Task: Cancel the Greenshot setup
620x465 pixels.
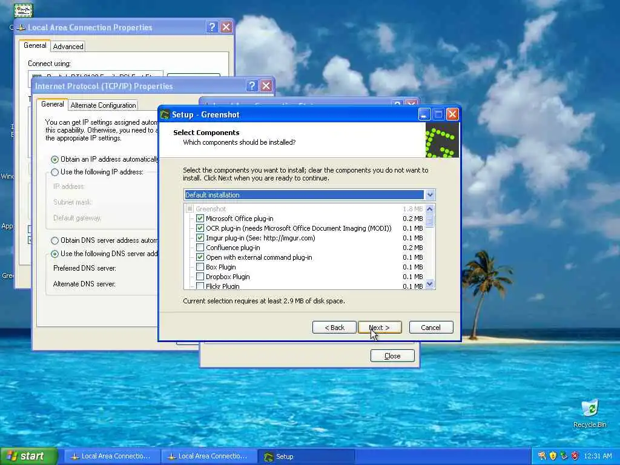Action: click(x=431, y=328)
